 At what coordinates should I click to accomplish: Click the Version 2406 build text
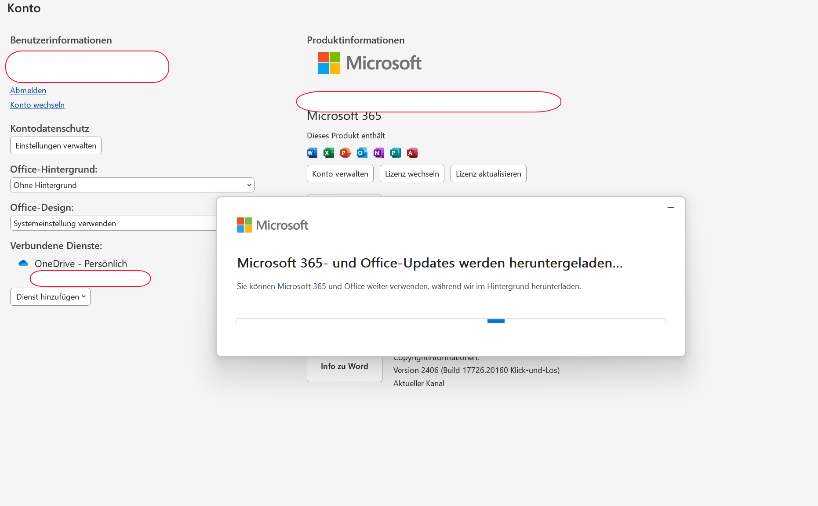point(476,370)
